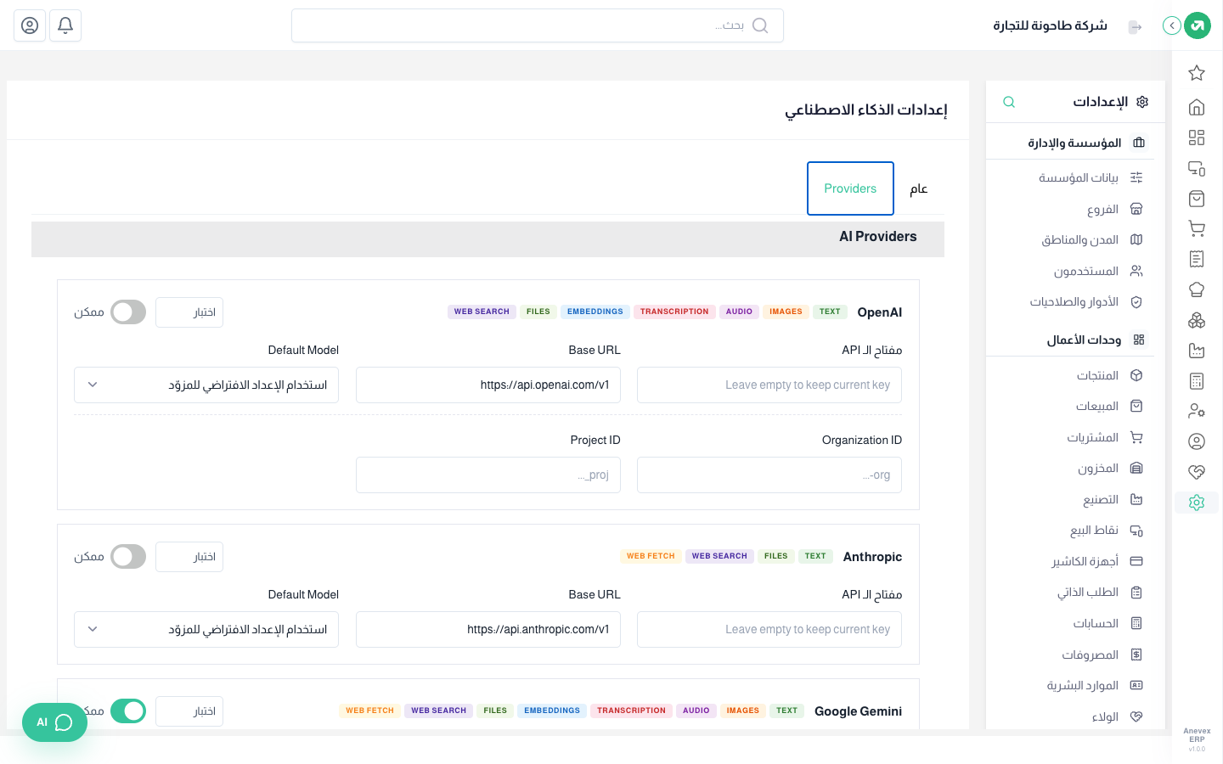Click the sidebar collapse chevron near logo

coord(1172,25)
